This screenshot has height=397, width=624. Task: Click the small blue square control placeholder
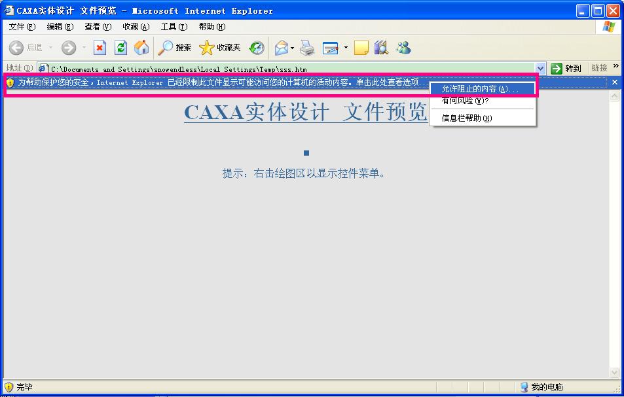(x=306, y=153)
